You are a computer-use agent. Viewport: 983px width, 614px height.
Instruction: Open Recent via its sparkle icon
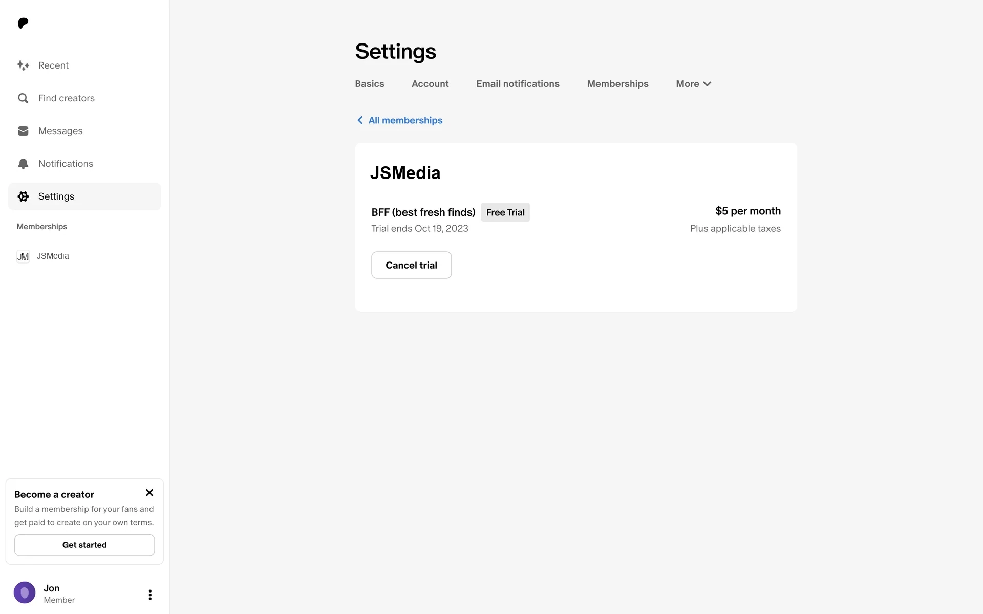click(23, 65)
